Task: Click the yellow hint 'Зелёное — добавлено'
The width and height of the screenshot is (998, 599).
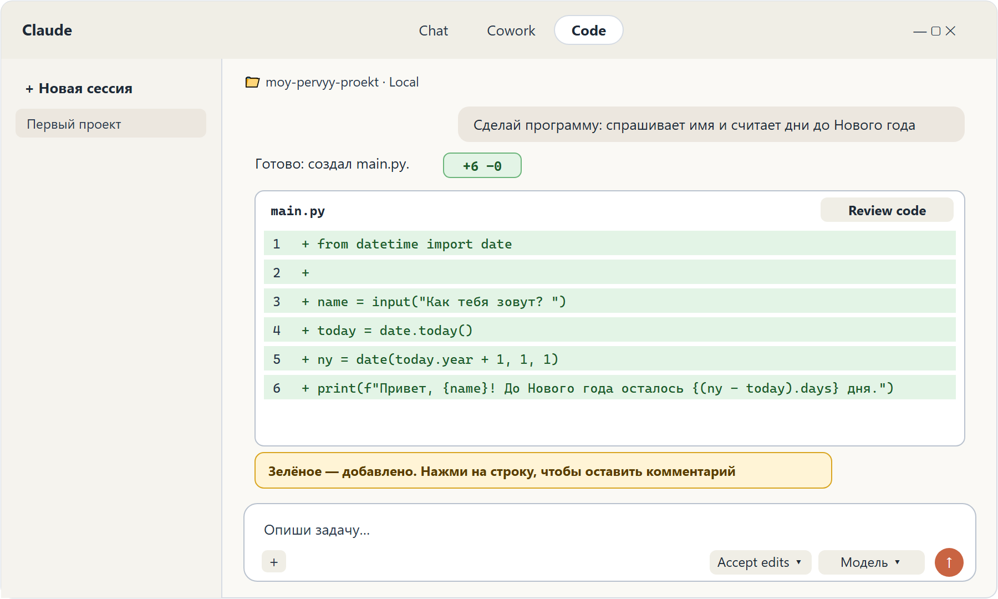Action: point(543,471)
